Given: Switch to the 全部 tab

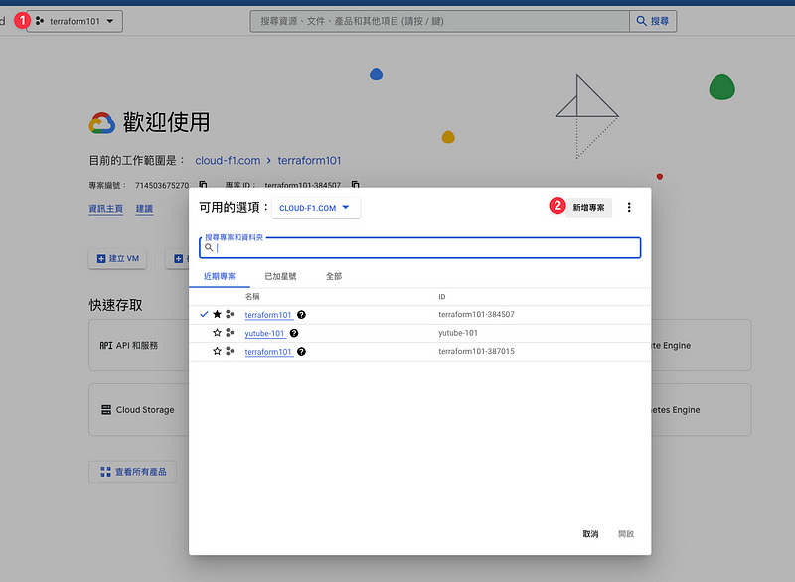Looking at the screenshot, I should click(x=334, y=276).
